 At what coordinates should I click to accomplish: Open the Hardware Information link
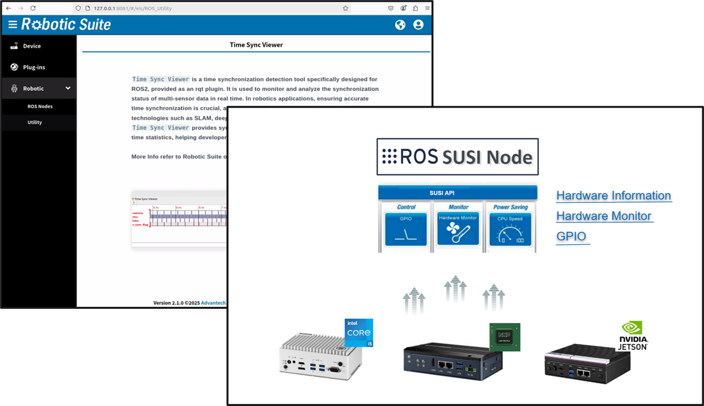coord(613,196)
